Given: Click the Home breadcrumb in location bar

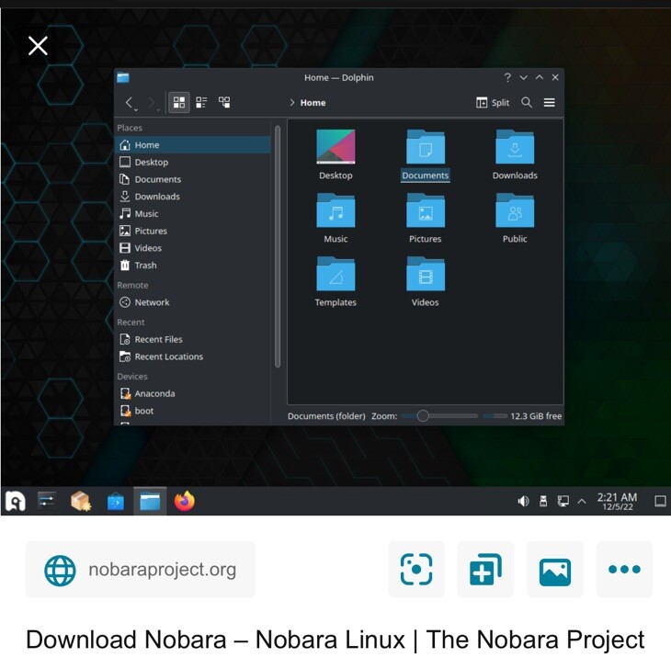Looking at the screenshot, I should pos(313,103).
